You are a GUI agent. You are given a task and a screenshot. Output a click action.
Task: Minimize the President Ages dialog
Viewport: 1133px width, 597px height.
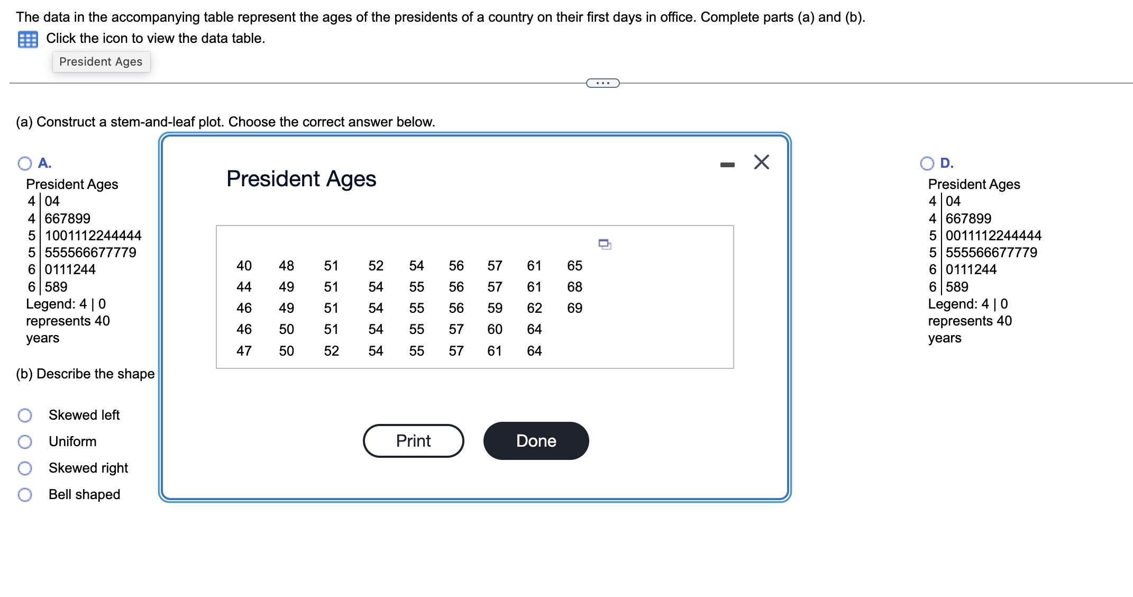(x=728, y=164)
